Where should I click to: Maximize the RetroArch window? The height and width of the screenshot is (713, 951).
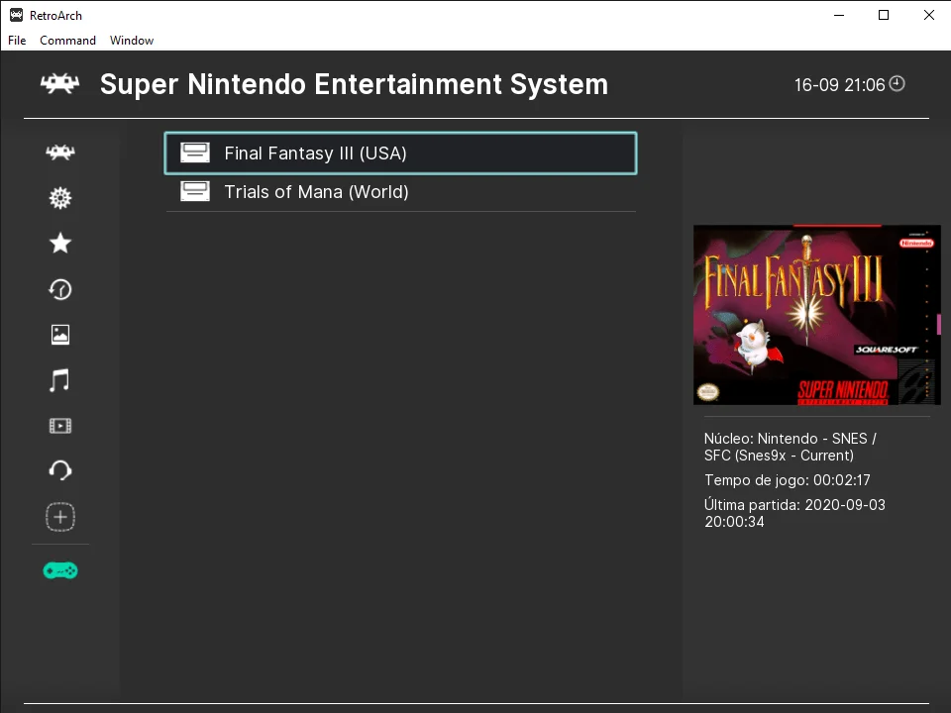[884, 15]
